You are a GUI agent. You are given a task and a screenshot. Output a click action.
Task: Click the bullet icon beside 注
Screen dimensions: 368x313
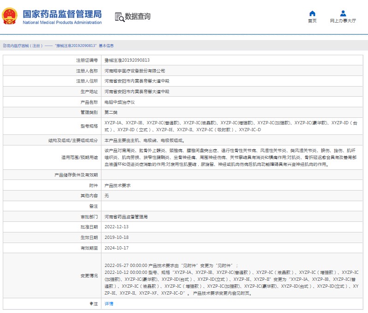[91, 304]
